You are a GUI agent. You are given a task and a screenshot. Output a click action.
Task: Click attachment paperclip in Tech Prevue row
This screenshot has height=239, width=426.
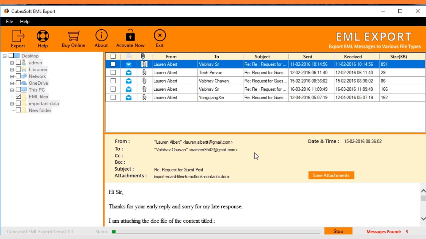pos(144,72)
